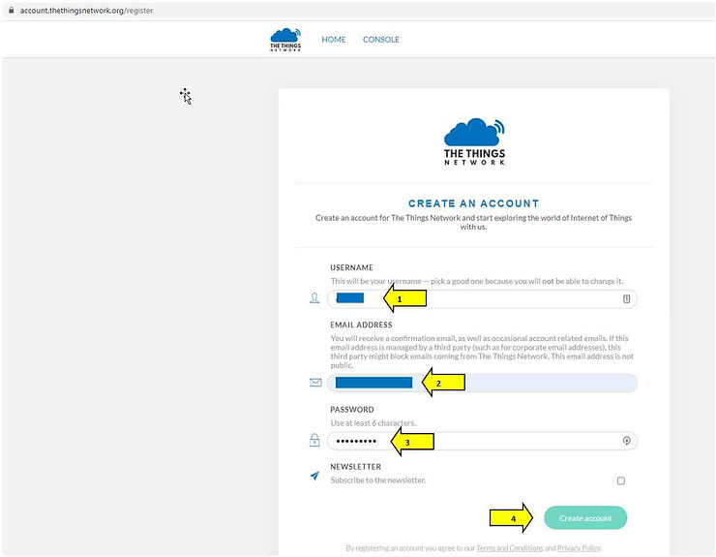This screenshot has width=716, height=557.
Task: Click the CREATE AN ACCOUNT heading
Action: tap(473, 203)
